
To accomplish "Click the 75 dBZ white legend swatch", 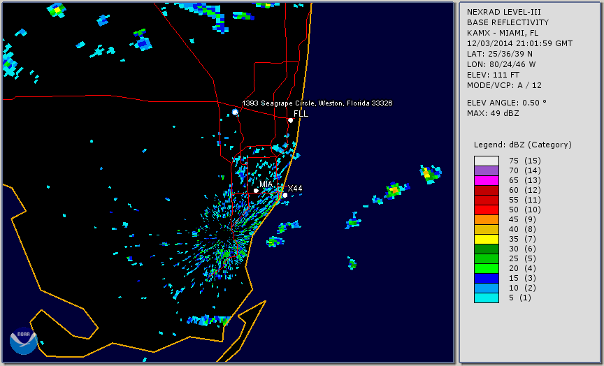I will click(486, 161).
